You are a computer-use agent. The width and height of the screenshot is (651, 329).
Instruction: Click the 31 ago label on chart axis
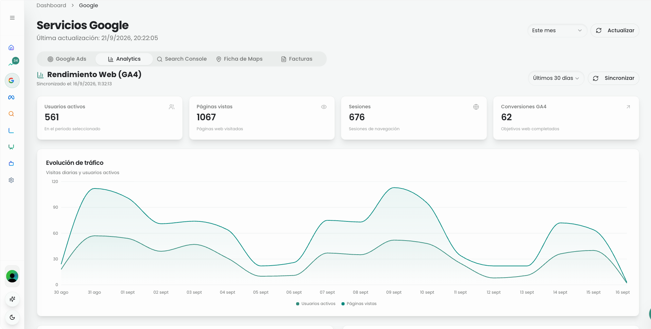(94, 292)
